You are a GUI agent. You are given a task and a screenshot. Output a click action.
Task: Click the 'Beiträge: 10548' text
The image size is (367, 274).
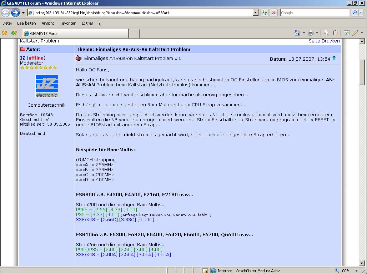point(36,115)
